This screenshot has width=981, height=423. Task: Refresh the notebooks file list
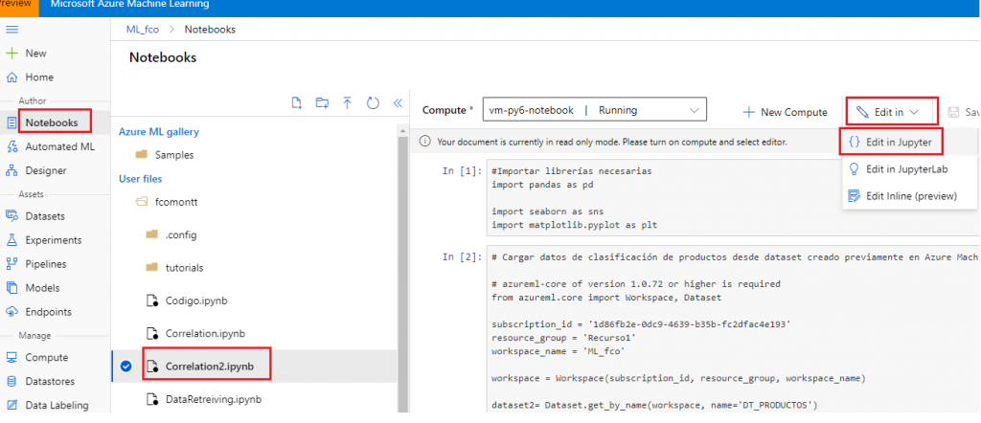click(x=372, y=103)
